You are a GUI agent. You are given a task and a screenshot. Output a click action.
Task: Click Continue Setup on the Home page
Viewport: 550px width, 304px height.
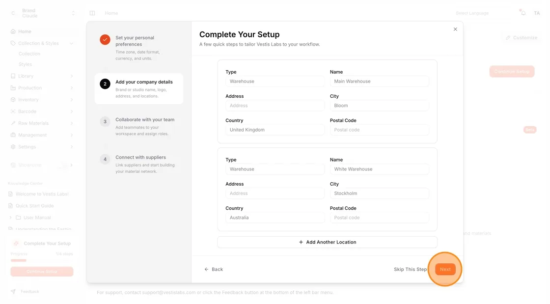512,72
